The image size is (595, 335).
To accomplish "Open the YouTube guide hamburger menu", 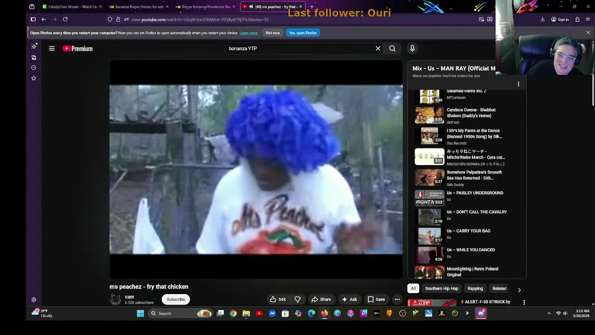I will coord(52,48).
